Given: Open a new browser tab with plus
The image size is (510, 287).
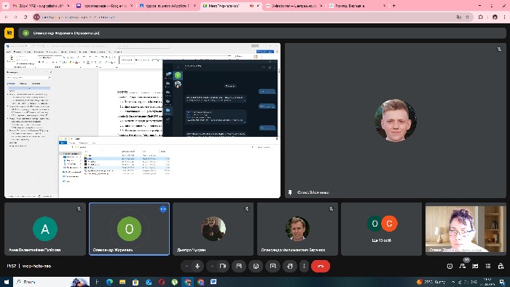Looking at the screenshot, I should [x=394, y=6].
